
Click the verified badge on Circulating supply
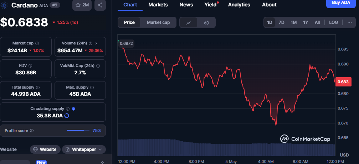[x=73, y=109]
